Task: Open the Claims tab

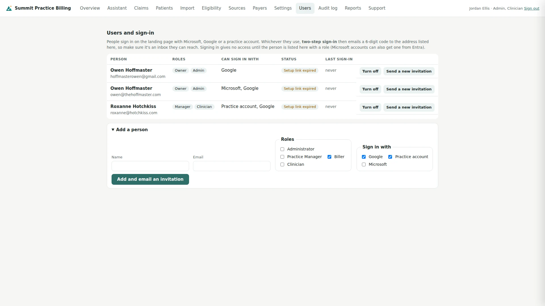Action: (x=141, y=8)
